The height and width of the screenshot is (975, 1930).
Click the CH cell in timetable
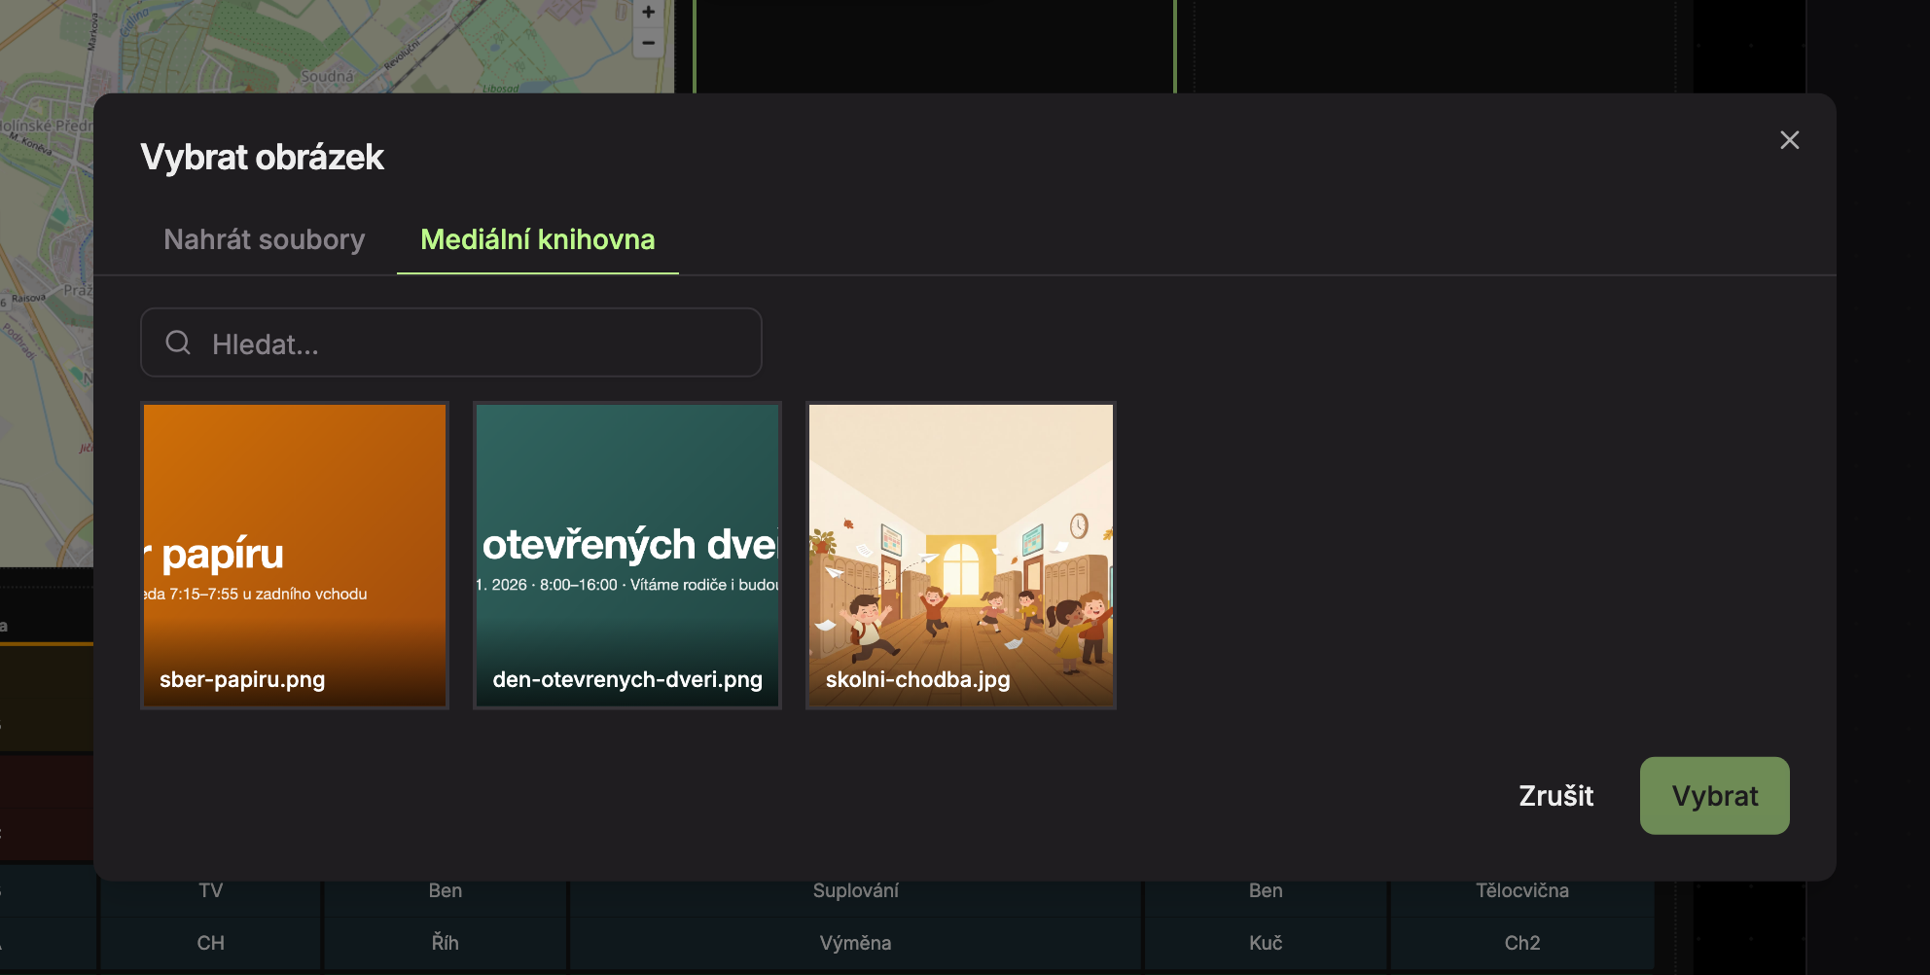(x=211, y=943)
